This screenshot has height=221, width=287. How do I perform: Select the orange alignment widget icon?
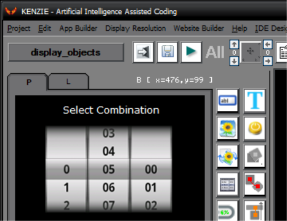(x=254, y=211)
